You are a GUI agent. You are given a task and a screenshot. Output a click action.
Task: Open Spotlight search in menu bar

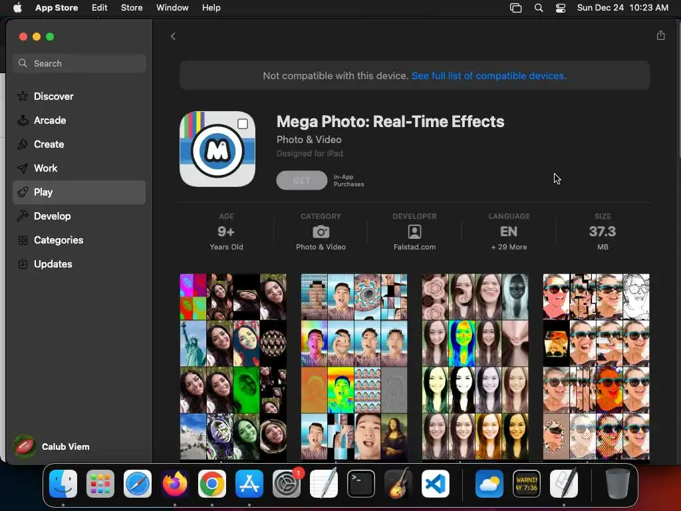539,8
